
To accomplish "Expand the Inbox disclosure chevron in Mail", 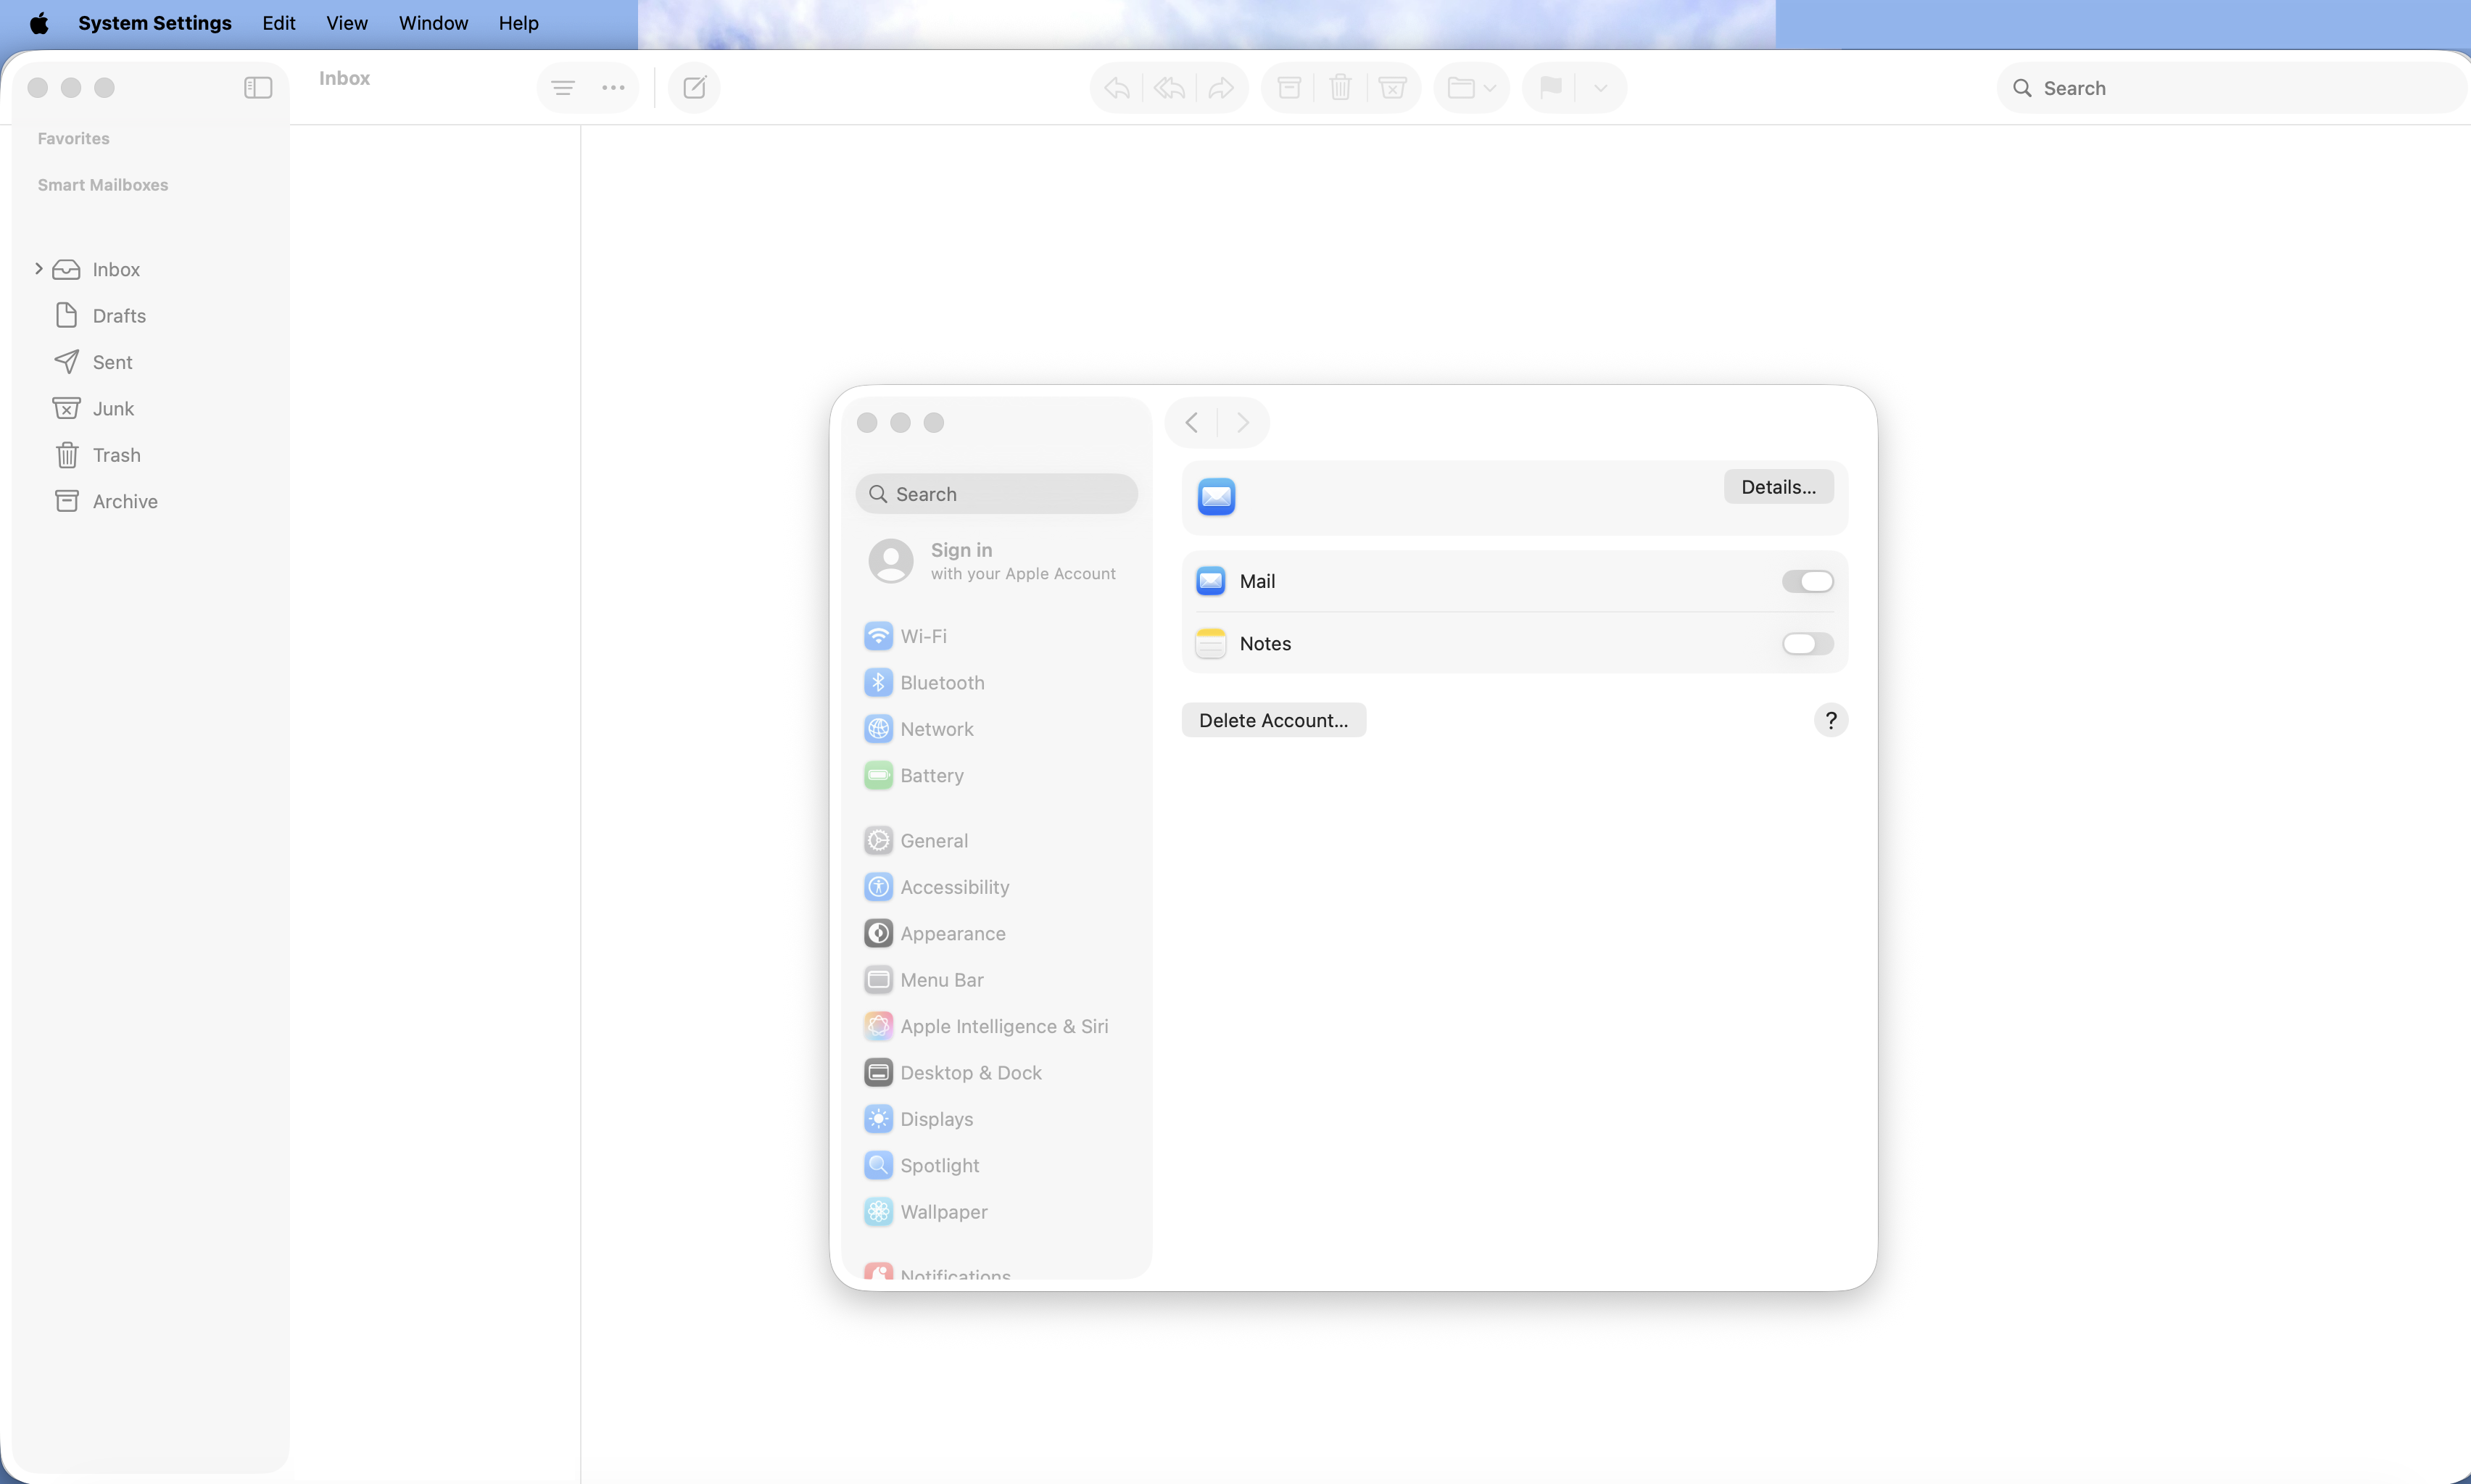I will tap(38, 268).
